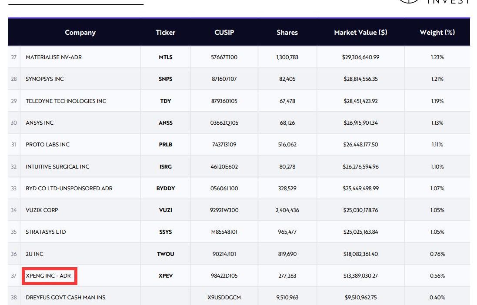Click the weight "0.76%"
477x305 pixels.
[x=437, y=254]
